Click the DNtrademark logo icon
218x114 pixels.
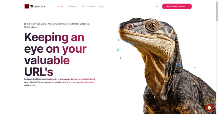click(x=27, y=6)
